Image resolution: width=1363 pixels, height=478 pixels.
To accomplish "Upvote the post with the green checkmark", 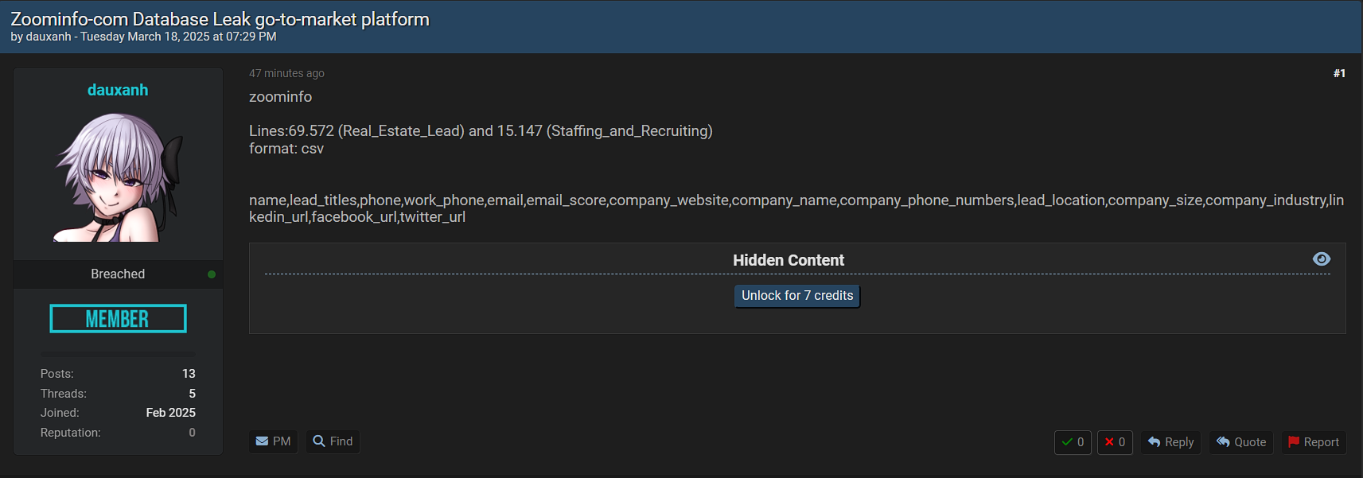I will (1072, 442).
